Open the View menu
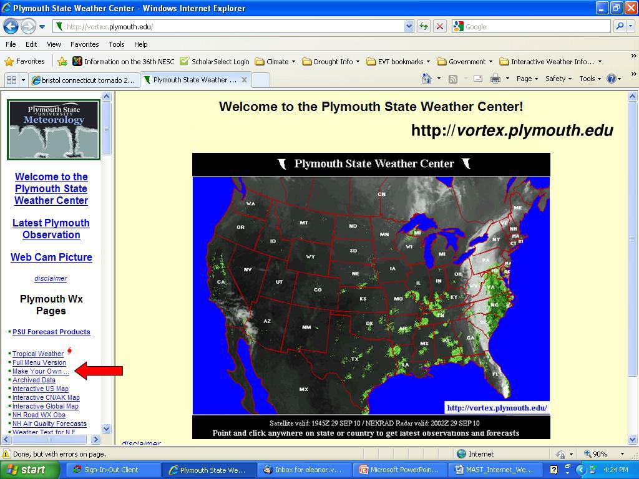 (x=54, y=44)
